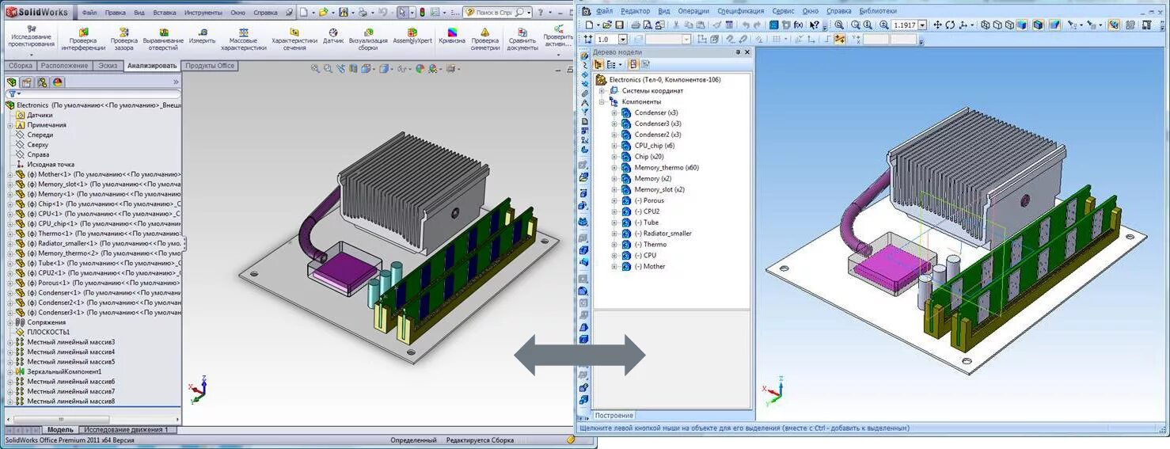1170x449 pixels.
Task: Expand Системы координат in KOMPAS tree
Action: pyautogui.click(x=602, y=90)
